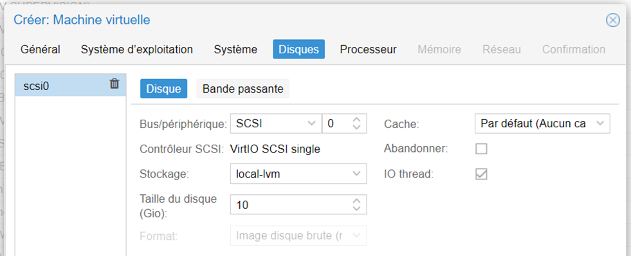The width and height of the screenshot is (631, 256).
Task: Show the Bande passante settings
Action: point(242,89)
